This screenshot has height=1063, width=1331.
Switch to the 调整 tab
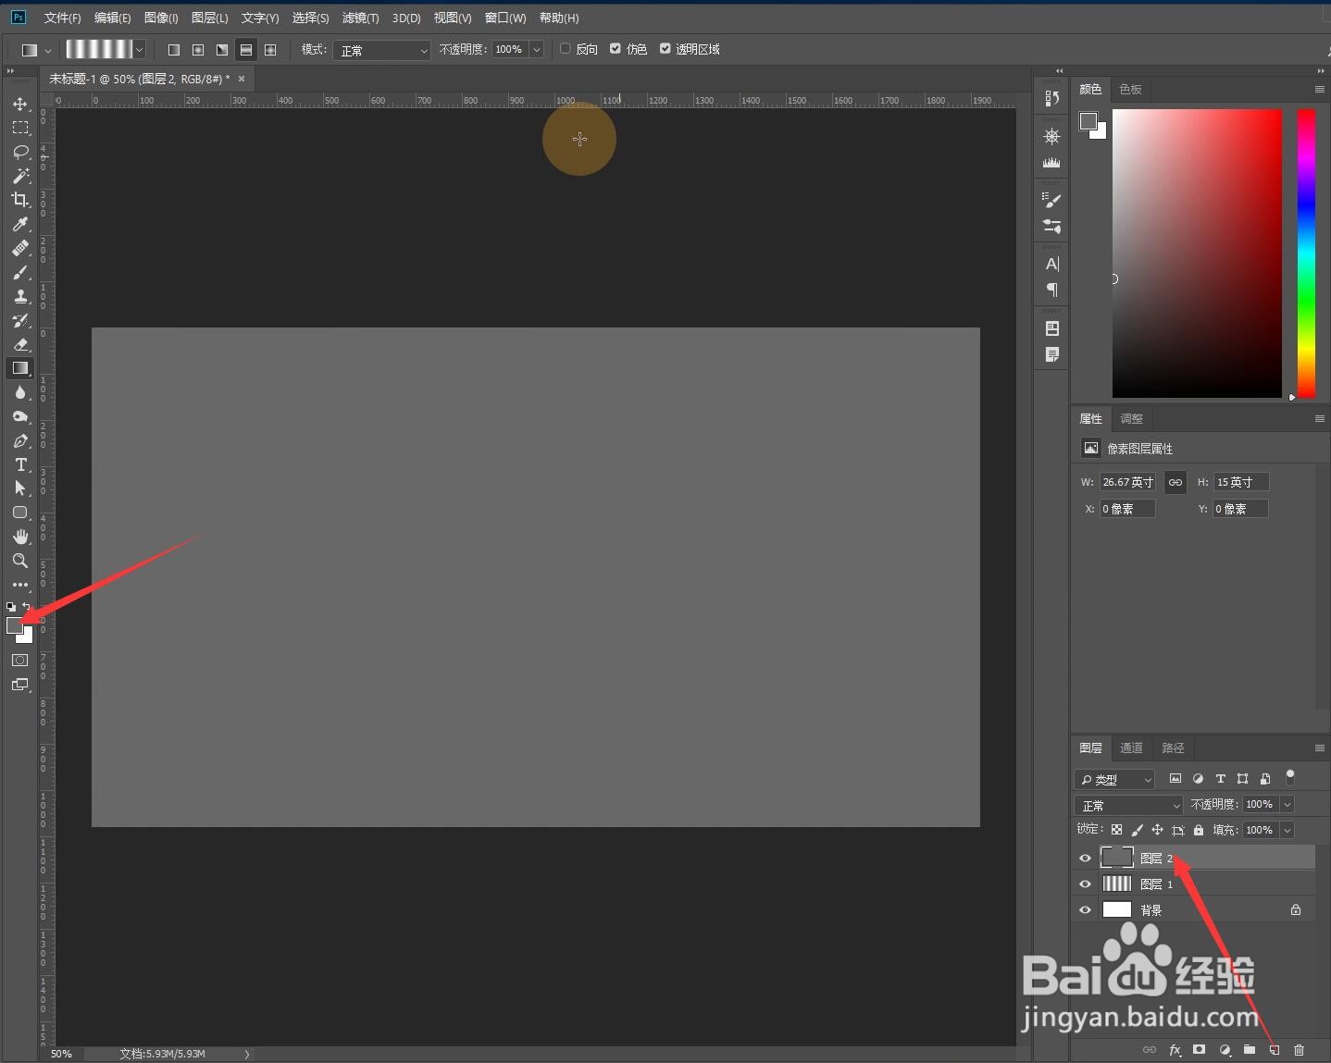coord(1131,418)
